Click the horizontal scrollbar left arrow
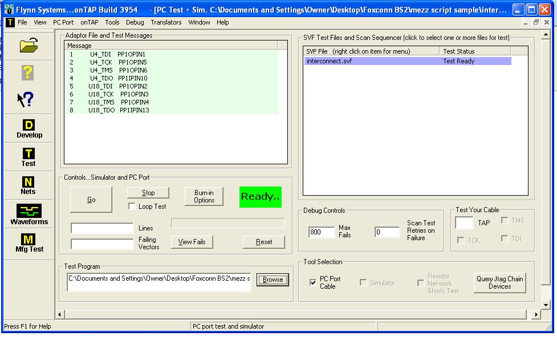This screenshot has height=340, width=557. pos(59,314)
